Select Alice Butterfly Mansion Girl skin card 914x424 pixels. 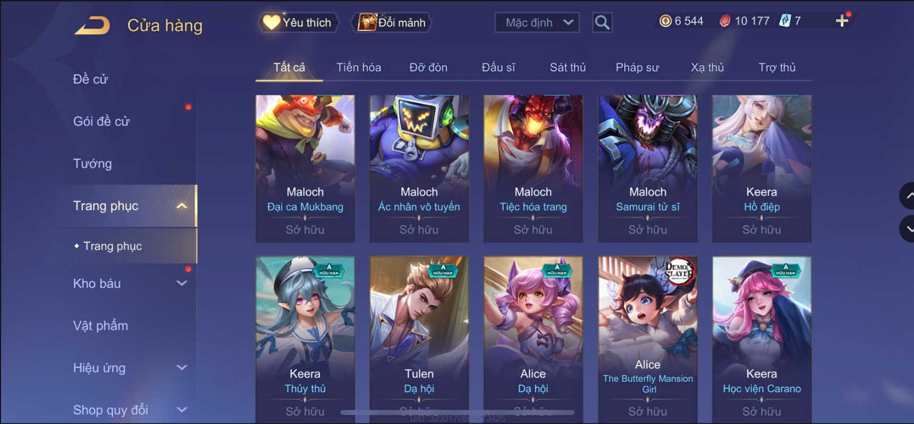[648, 340]
